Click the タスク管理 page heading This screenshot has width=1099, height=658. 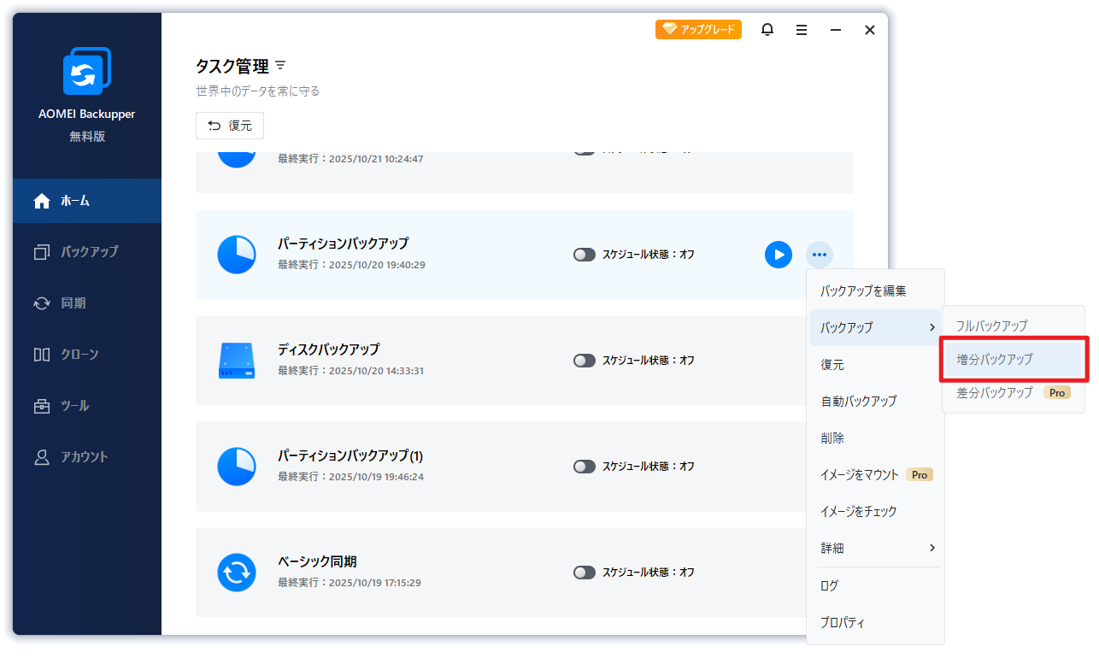[x=232, y=66]
